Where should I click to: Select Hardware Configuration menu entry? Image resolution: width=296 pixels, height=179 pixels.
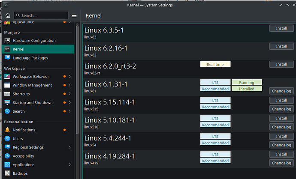pyautogui.click(x=38, y=40)
